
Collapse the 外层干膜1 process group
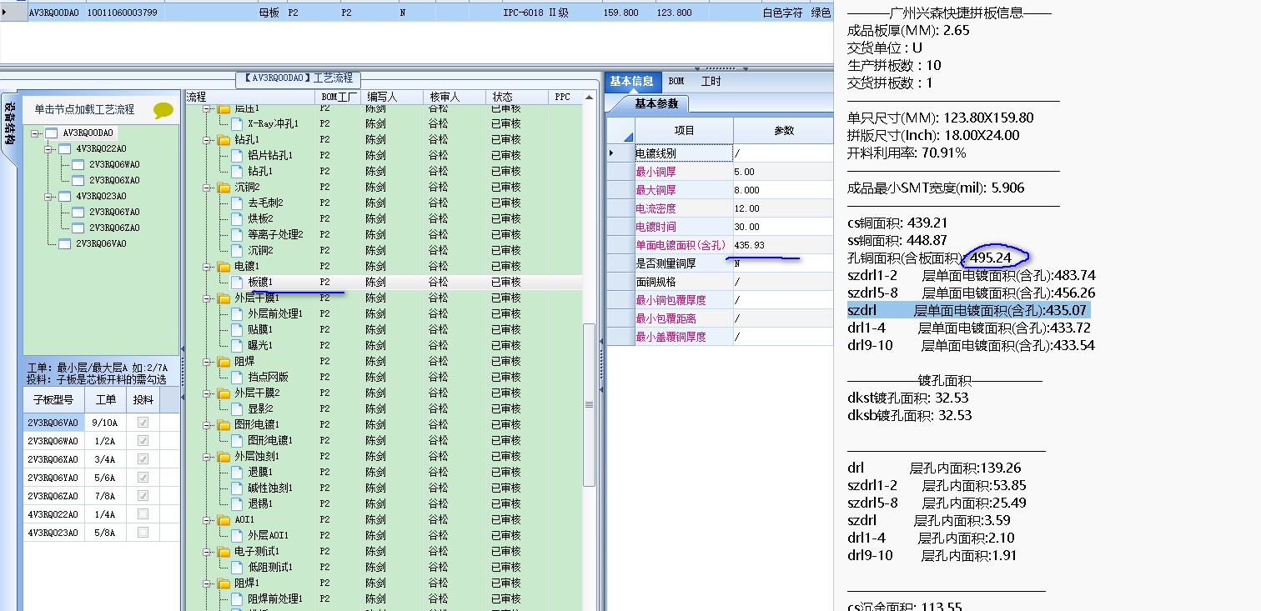(x=207, y=298)
